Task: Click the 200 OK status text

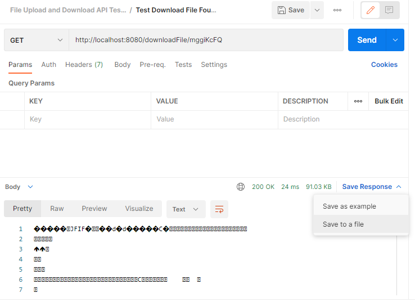Action: pos(263,187)
